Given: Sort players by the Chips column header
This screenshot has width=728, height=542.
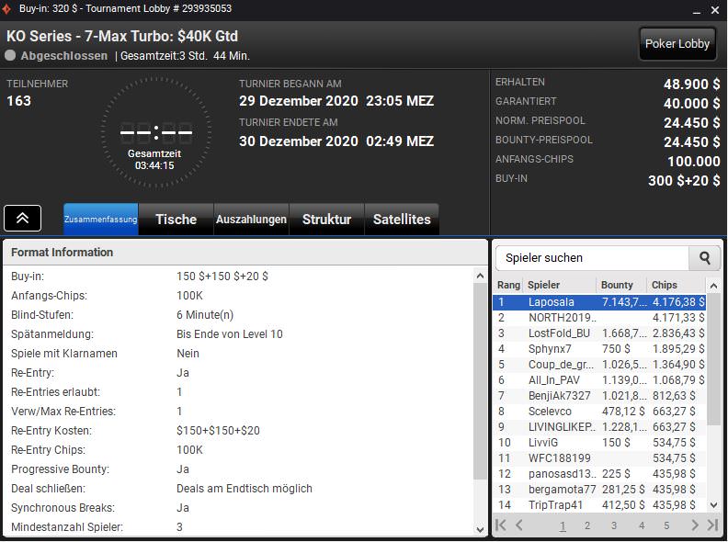Looking at the screenshot, I should 676,285.
